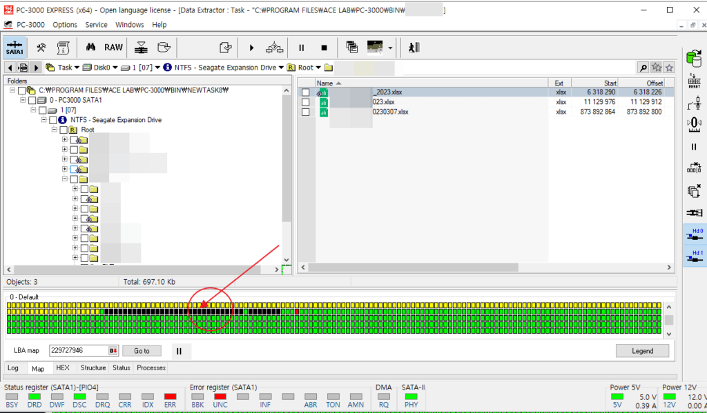Switch to the Log tab
This screenshot has height=413, width=707.
[13, 368]
